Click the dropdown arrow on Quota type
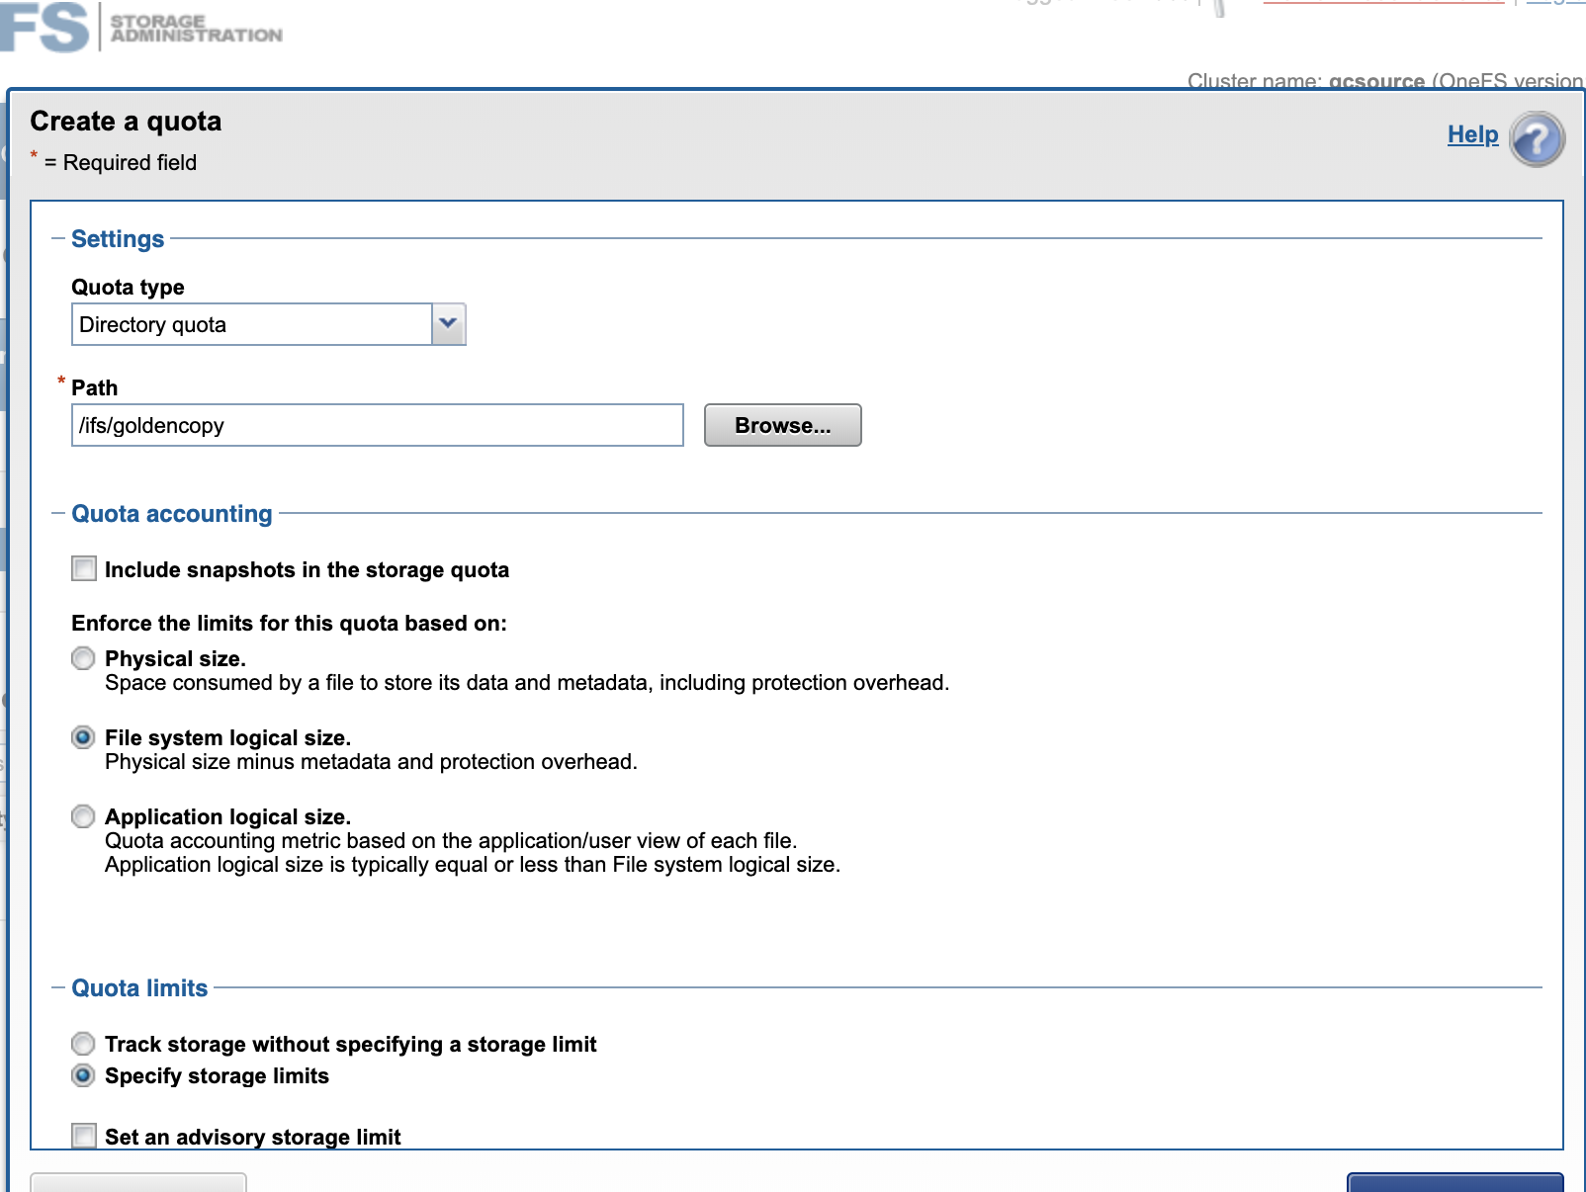The height and width of the screenshot is (1192, 1586). 447,324
